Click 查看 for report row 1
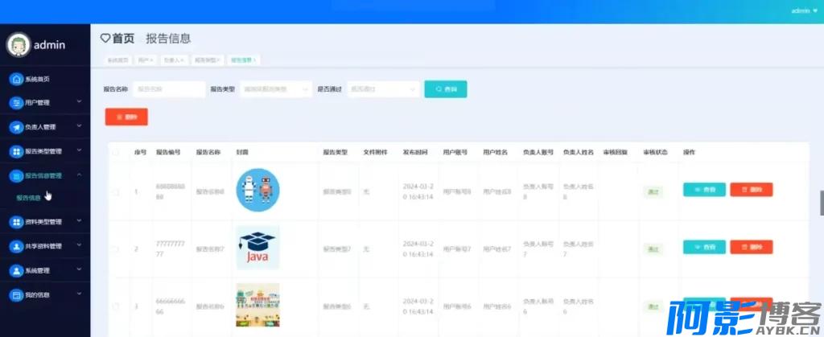Screen dimensions: 824x337 704,190
